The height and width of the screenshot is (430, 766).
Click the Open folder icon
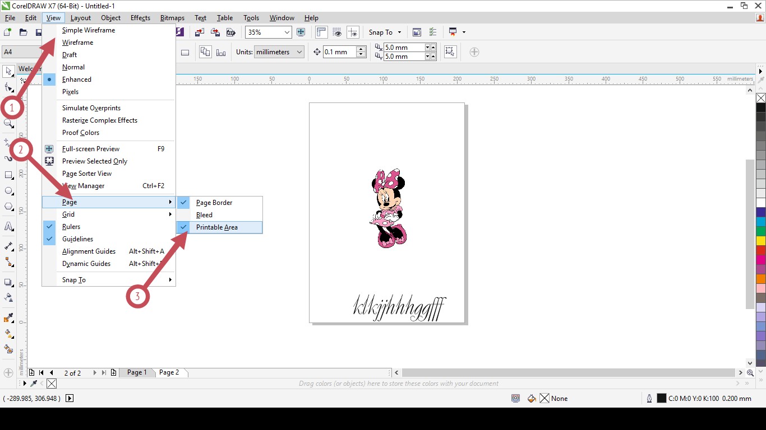point(23,32)
